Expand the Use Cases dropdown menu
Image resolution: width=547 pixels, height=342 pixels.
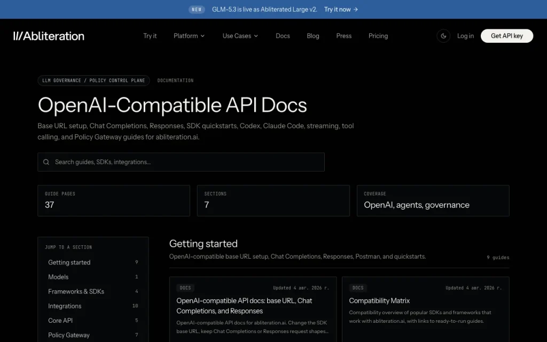(x=240, y=36)
